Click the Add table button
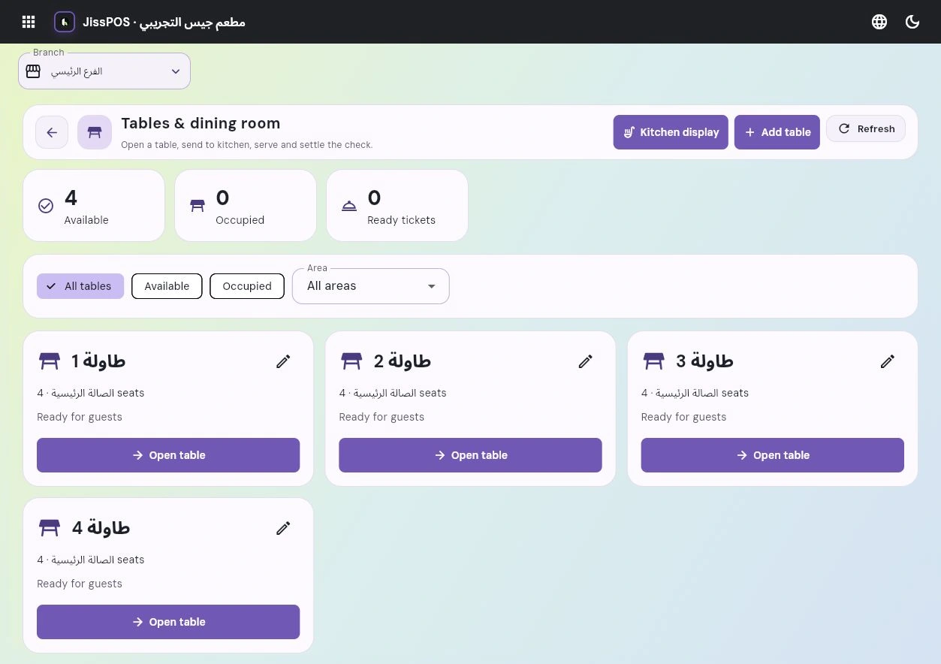Viewport: 941px width, 664px height. (x=777, y=132)
